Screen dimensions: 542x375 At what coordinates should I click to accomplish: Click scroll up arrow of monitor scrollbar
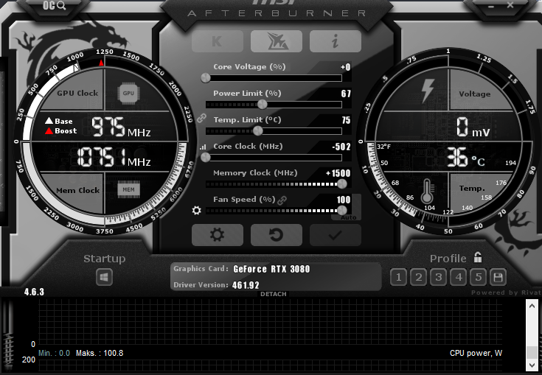[532, 306]
